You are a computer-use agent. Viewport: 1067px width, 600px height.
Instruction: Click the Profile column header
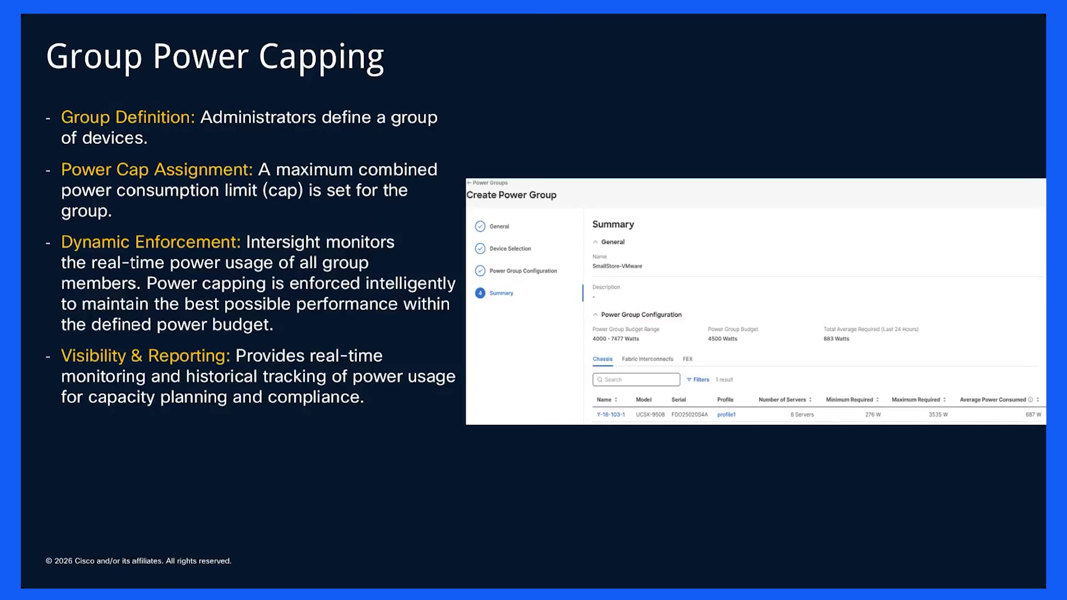point(725,399)
